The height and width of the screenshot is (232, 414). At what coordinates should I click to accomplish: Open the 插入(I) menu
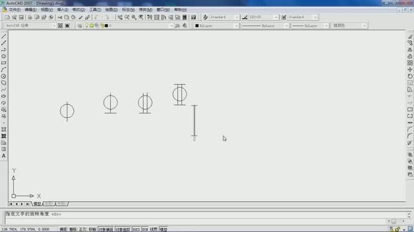point(63,10)
